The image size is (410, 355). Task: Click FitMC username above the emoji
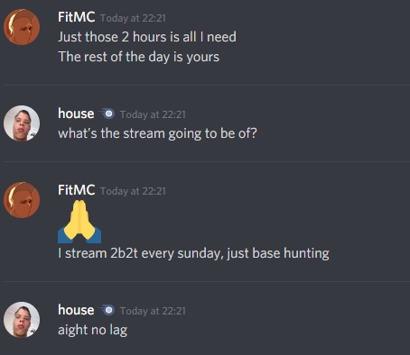point(77,190)
